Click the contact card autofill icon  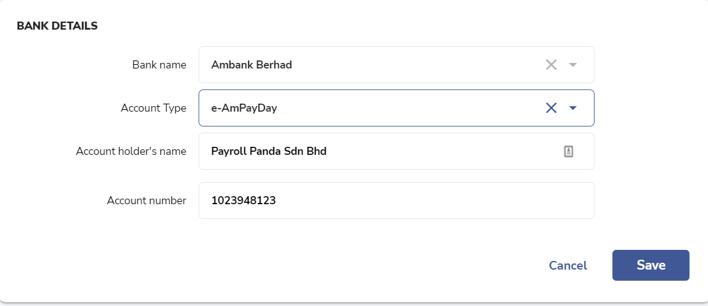tap(569, 151)
